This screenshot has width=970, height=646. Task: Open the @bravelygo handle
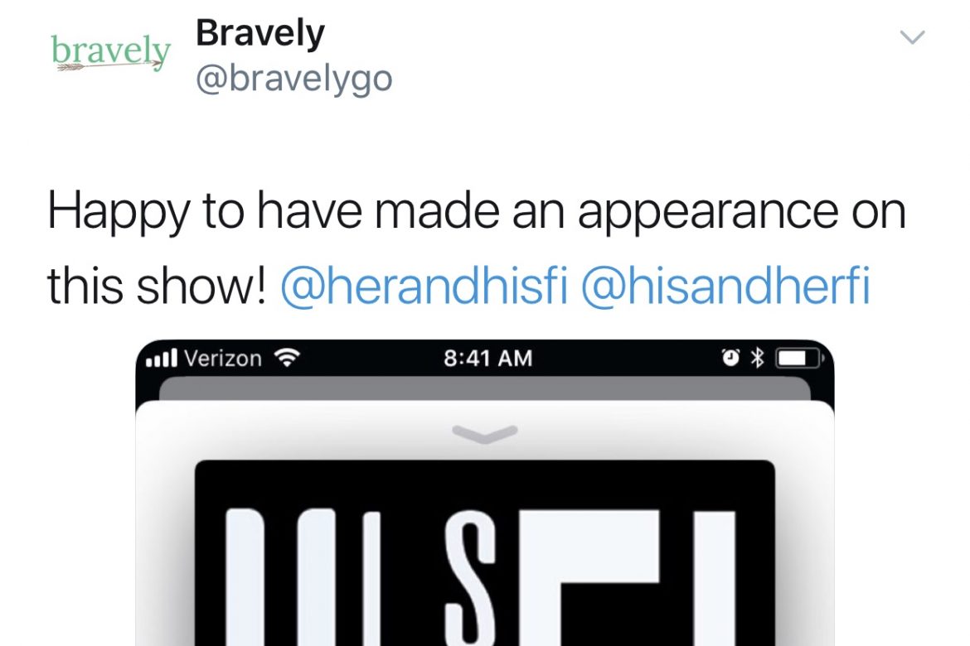293,80
